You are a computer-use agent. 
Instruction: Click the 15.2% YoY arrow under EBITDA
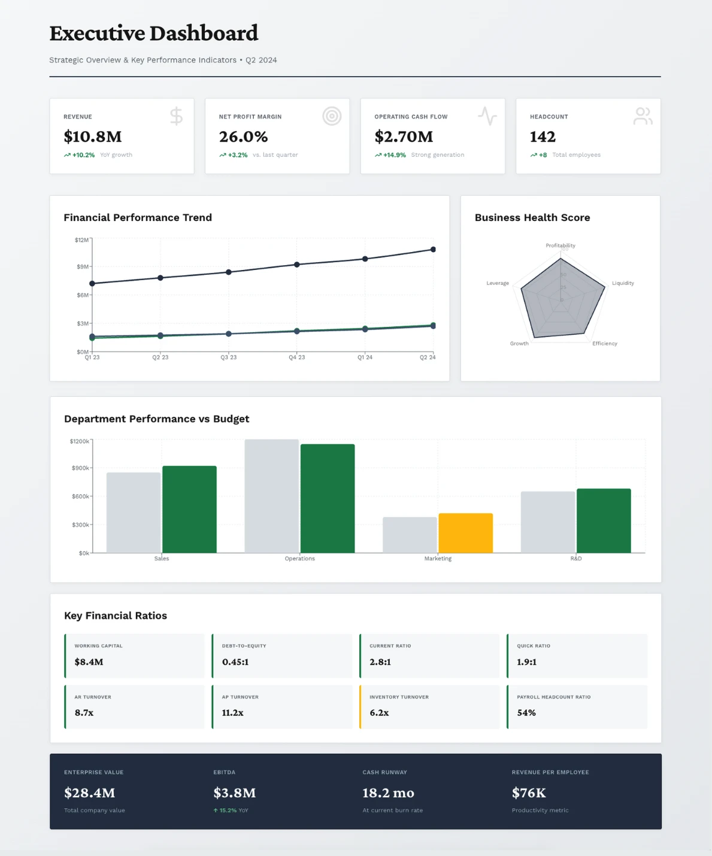point(215,810)
